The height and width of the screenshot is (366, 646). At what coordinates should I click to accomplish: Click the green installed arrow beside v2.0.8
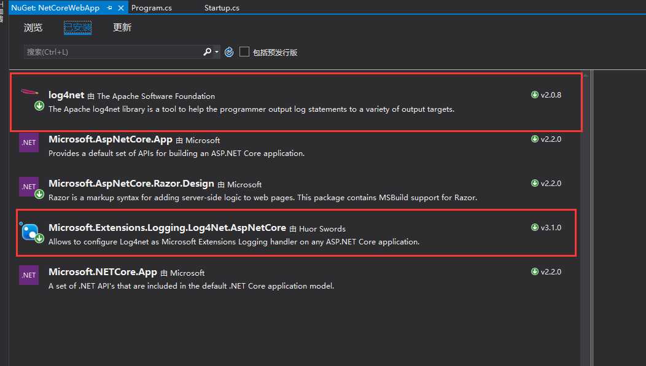(535, 95)
